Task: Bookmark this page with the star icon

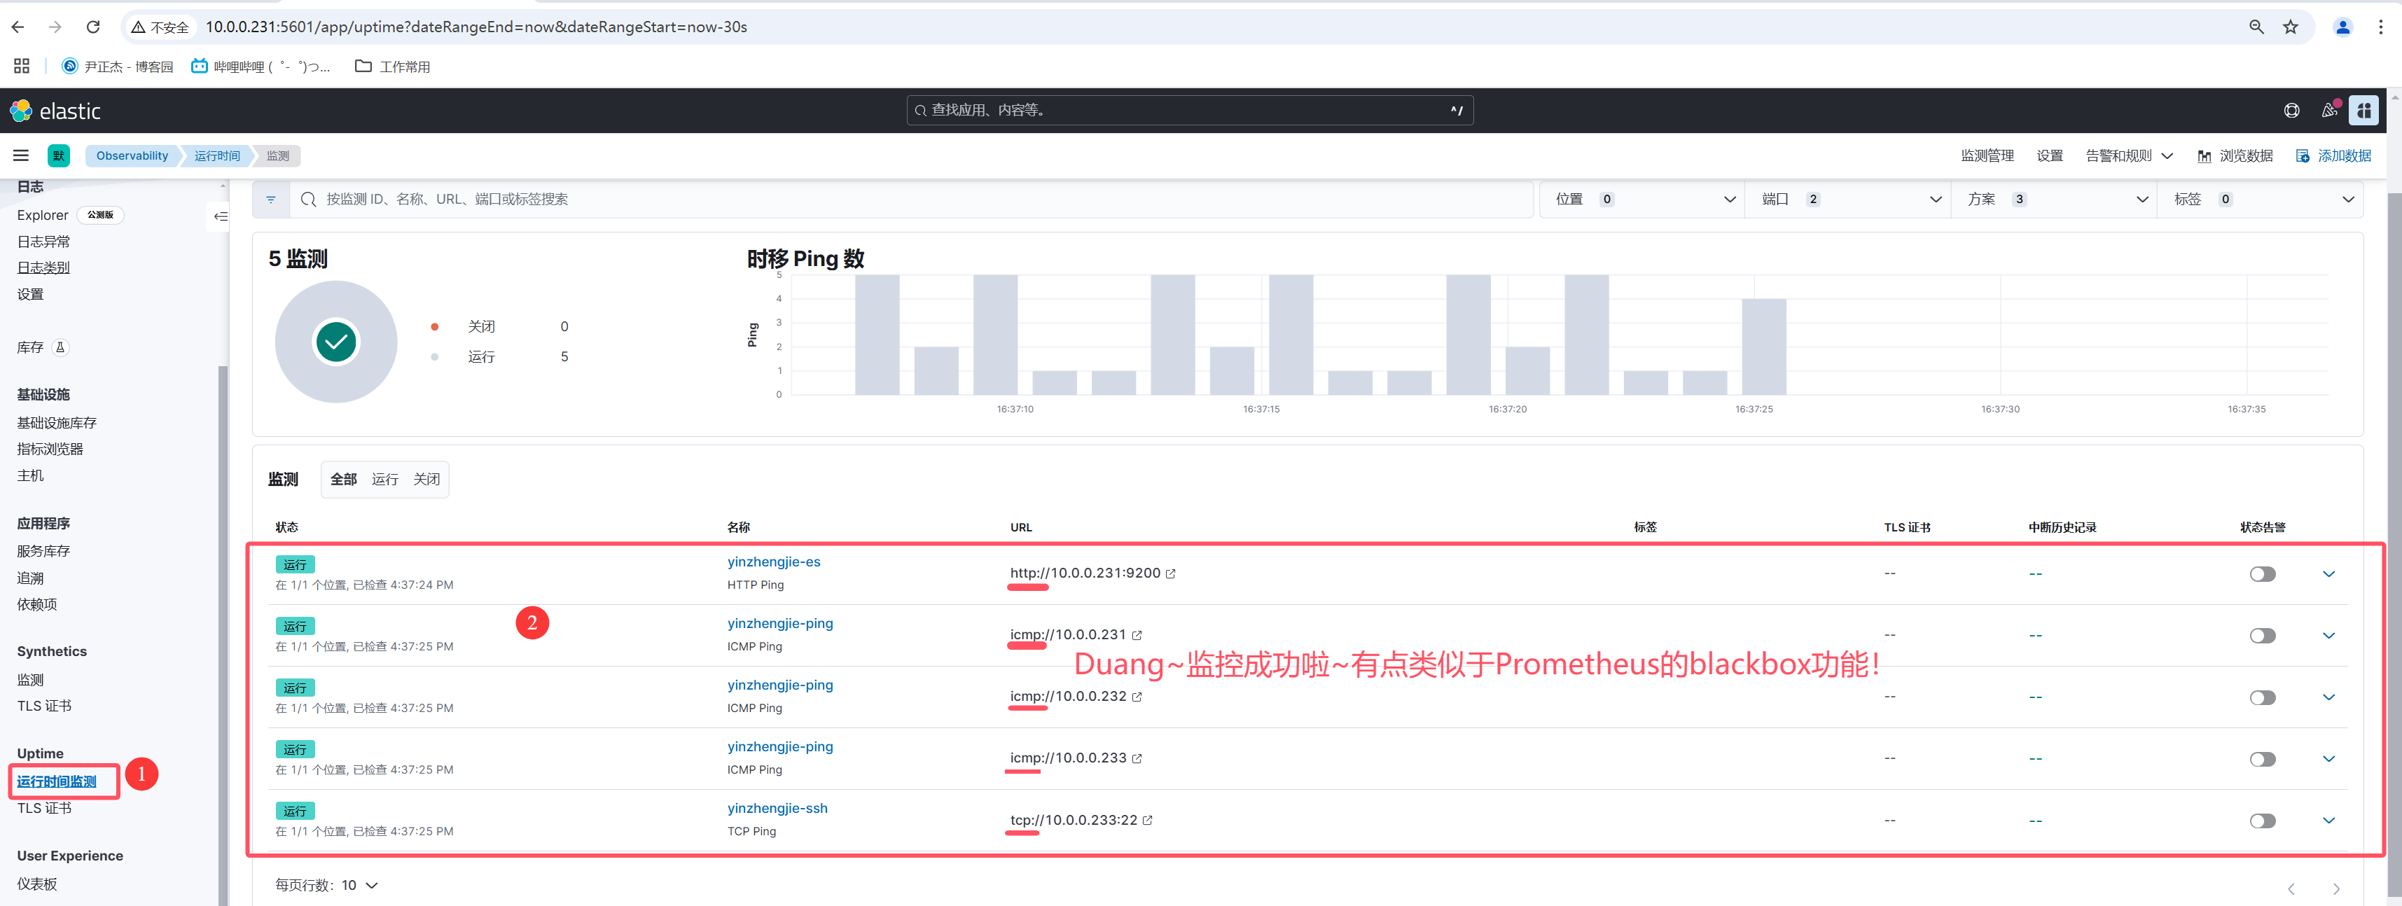Action: point(2290,27)
